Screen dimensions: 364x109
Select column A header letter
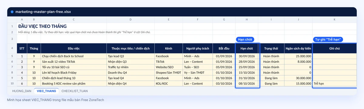tap(22, 20)
